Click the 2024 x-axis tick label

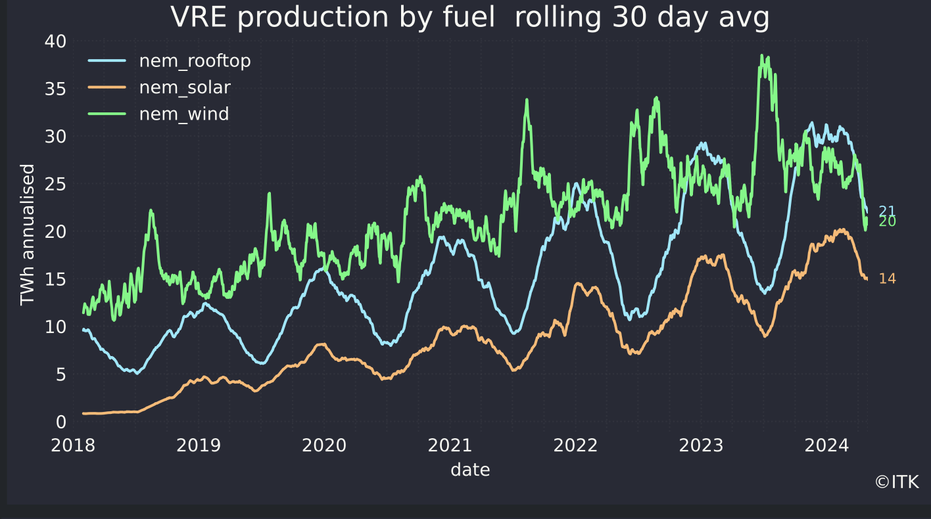[827, 446]
